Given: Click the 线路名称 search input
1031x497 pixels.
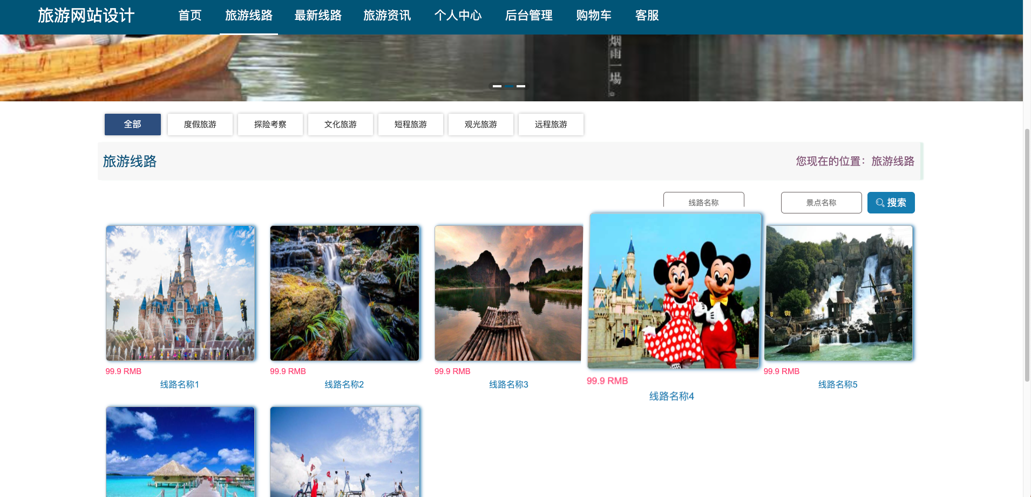Looking at the screenshot, I should pos(704,201).
